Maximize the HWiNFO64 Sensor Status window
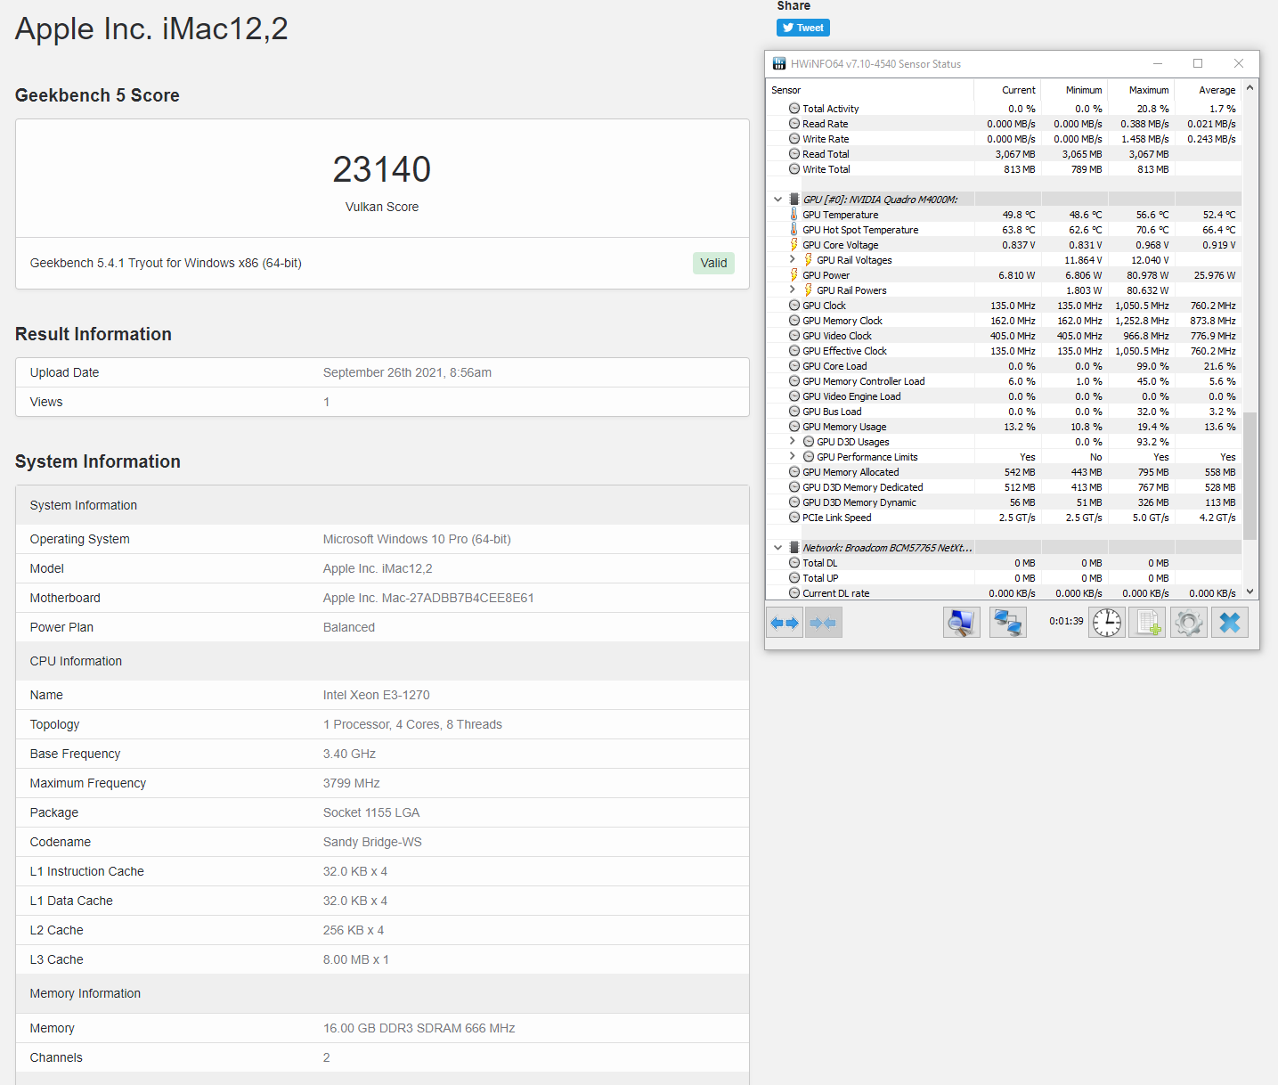The width and height of the screenshot is (1278, 1085). tap(1198, 63)
